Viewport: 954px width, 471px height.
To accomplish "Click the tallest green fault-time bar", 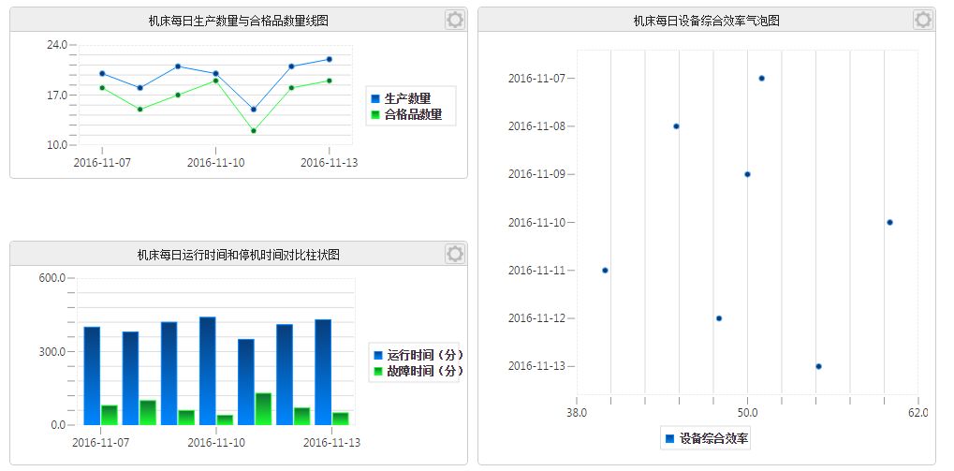I will (x=263, y=409).
